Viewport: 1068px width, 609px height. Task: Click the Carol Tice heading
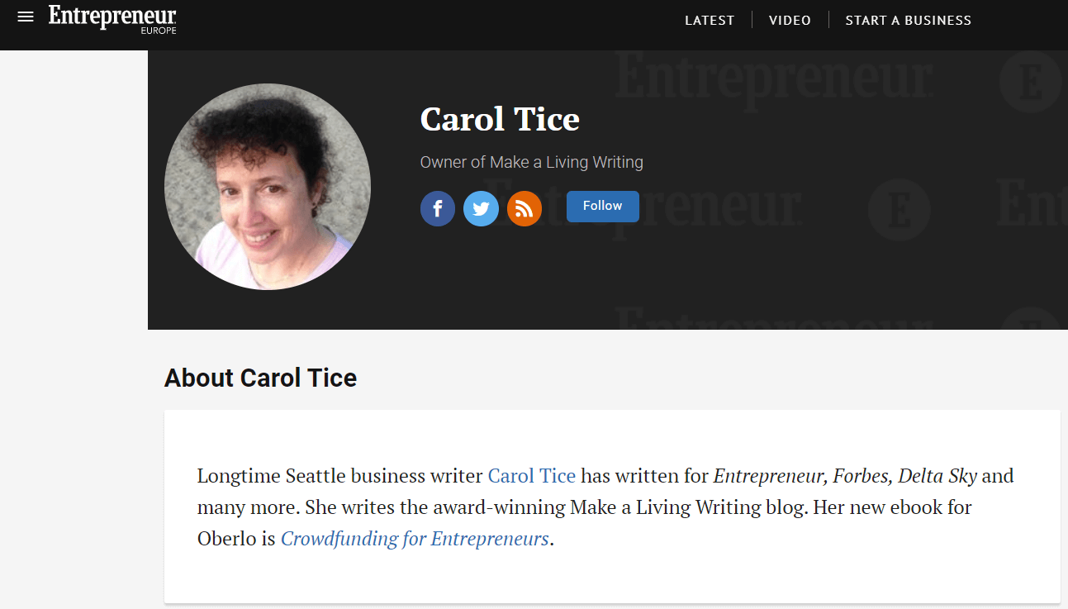500,120
